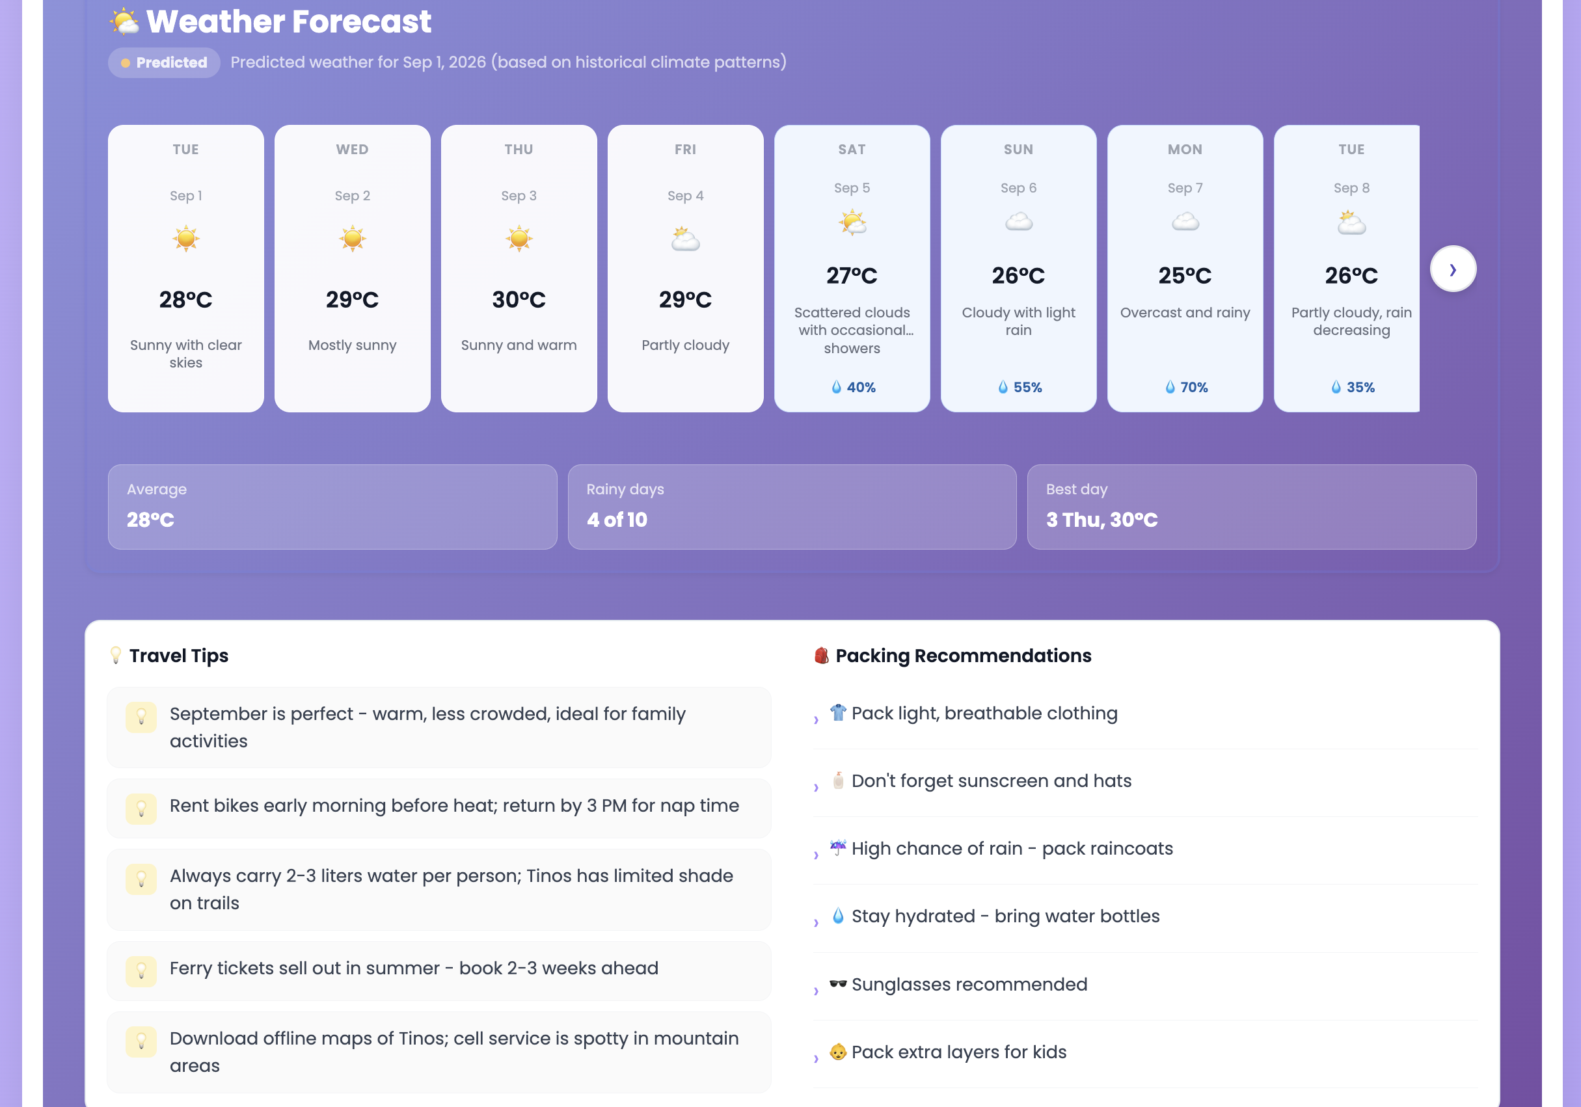Expand the Pack extra layers for kids chevron

[816, 1058]
